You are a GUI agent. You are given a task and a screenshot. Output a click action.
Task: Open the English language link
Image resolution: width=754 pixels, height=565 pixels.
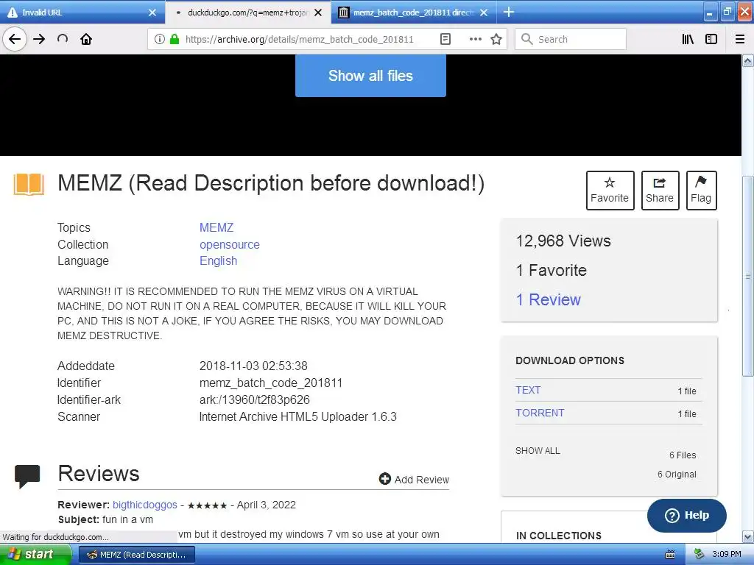point(218,260)
